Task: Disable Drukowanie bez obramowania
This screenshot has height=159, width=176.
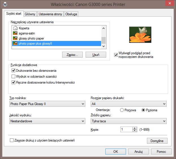Action: [14, 71]
